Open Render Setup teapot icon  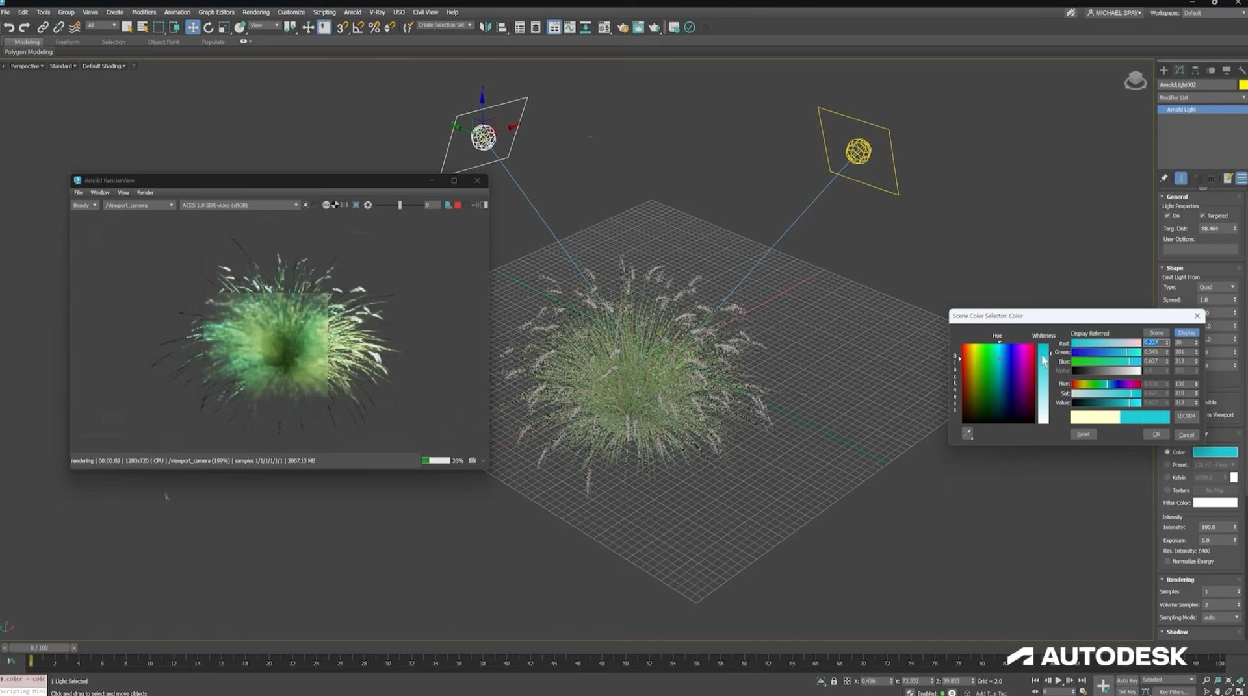(x=623, y=27)
